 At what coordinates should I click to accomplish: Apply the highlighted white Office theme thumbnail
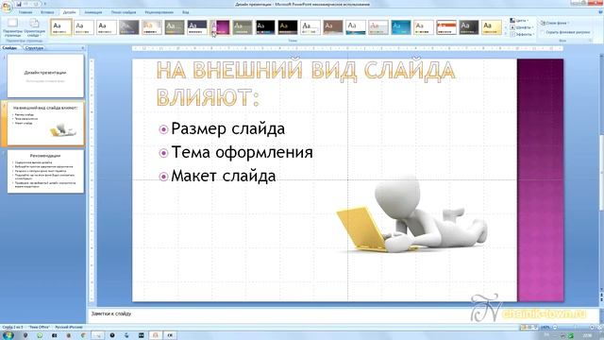click(x=60, y=27)
